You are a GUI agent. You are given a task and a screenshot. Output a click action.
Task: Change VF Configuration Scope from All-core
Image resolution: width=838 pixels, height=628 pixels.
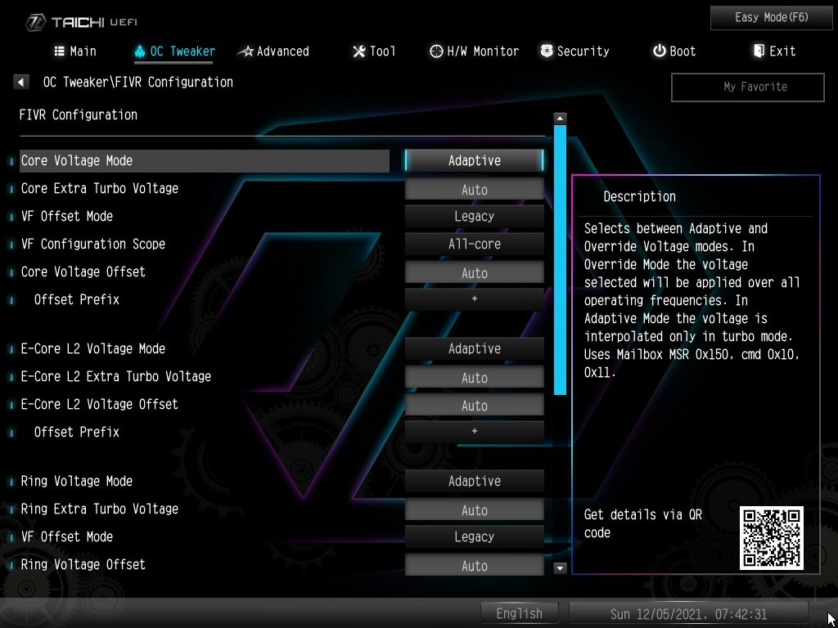tap(474, 244)
